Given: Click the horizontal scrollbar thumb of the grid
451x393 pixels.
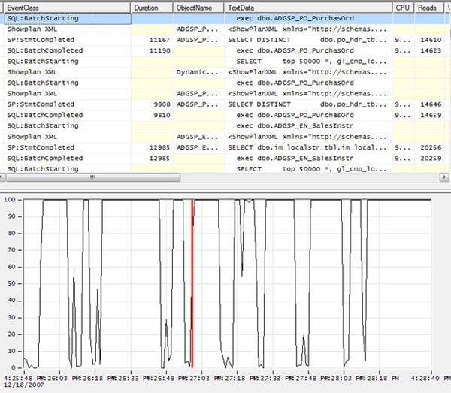Looking at the screenshot, I should [93, 177].
